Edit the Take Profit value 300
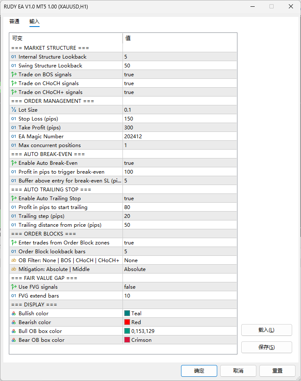Image resolution: width=301 pixels, height=381 pixels. pos(180,128)
